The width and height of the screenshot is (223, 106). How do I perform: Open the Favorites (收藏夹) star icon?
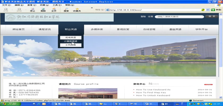[x=77, y=10]
